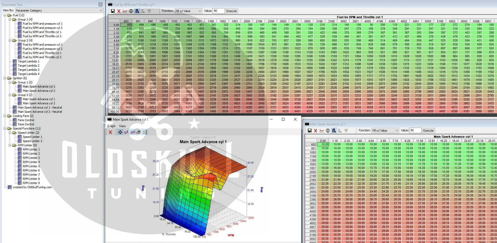The width and height of the screenshot is (497, 243).
Task: Select Speed Limiter 1 item
Action: coord(33,137)
